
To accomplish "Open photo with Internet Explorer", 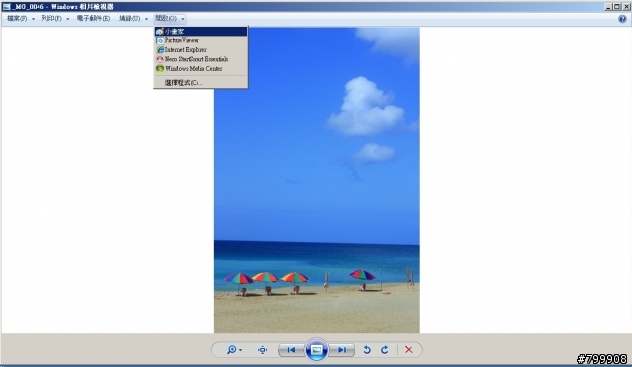I will pyautogui.click(x=200, y=50).
